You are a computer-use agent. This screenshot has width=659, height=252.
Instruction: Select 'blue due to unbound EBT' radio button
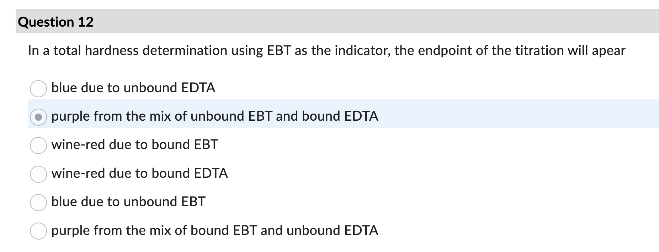tap(38, 202)
